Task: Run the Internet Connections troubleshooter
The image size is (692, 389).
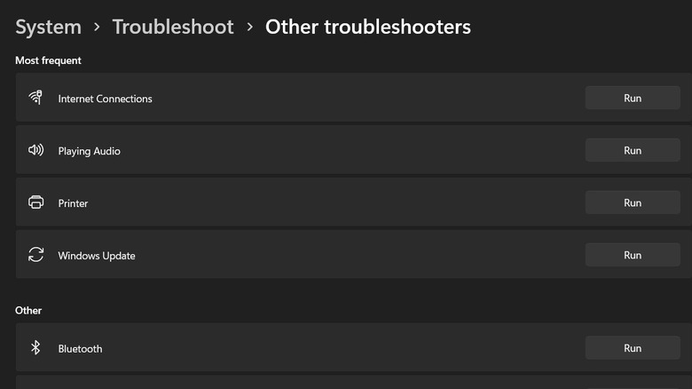Action: tap(632, 98)
